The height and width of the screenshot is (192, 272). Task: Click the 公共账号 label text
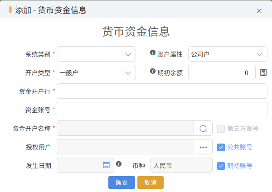pyautogui.click(x=240, y=147)
